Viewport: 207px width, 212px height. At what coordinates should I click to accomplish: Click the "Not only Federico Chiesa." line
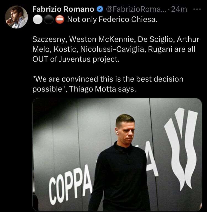coord(112,19)
